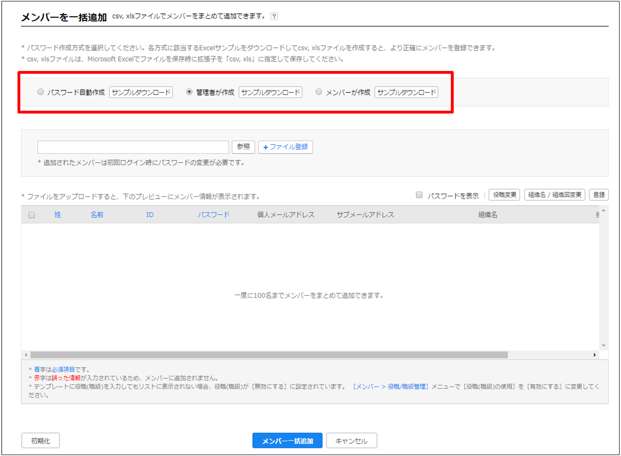Click the file path input field
This screenshot has height=456, width=621.
tap(133, 147)
